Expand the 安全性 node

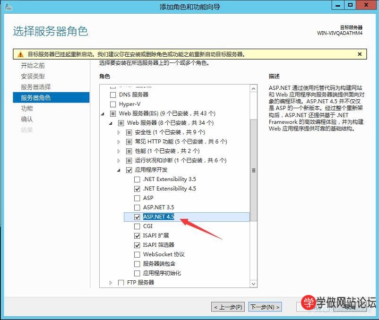[x=119, y=132]
